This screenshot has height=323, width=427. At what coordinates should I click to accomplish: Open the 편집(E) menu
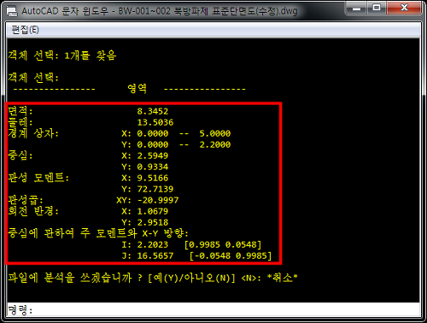click(25, 30)
